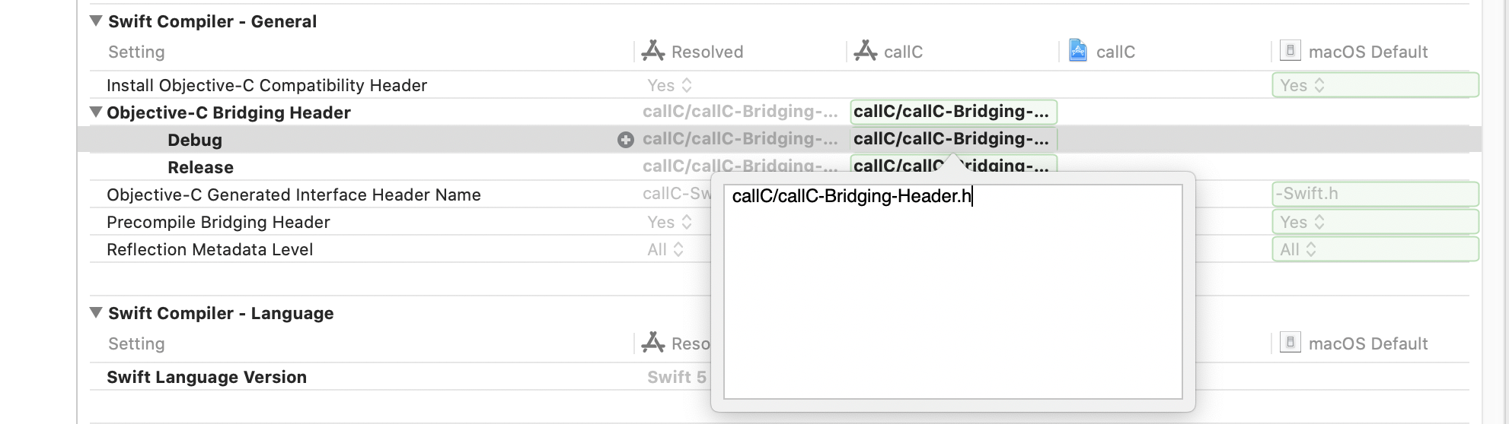Image resolution: width=1509 pixels, height=424 pixels.
Task: Click the macOS Default icon in Language section
Action: click(1290, 343)
